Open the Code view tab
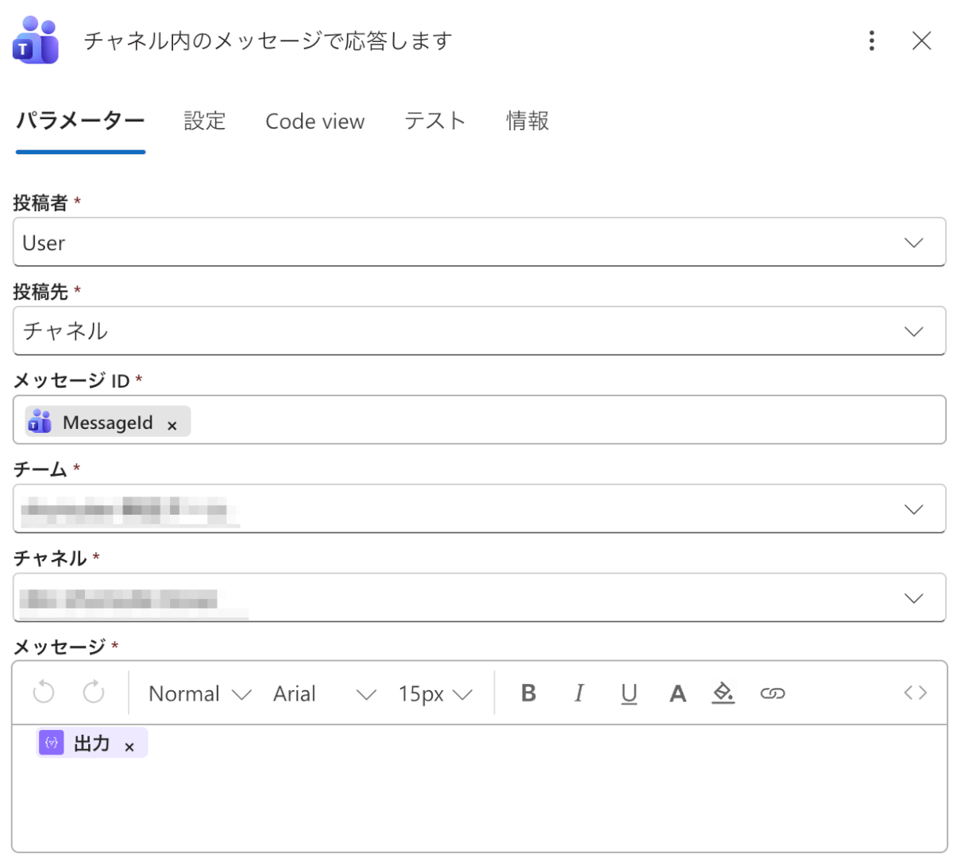 tap(314, 122)
